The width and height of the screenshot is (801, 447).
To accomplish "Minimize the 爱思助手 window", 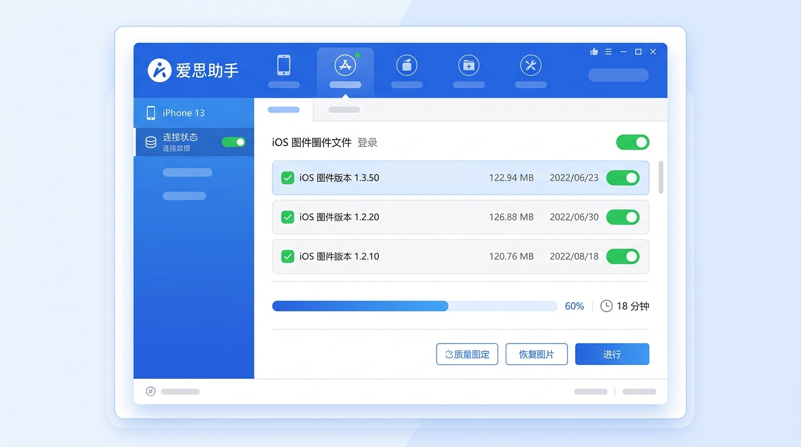I will 623,52.
